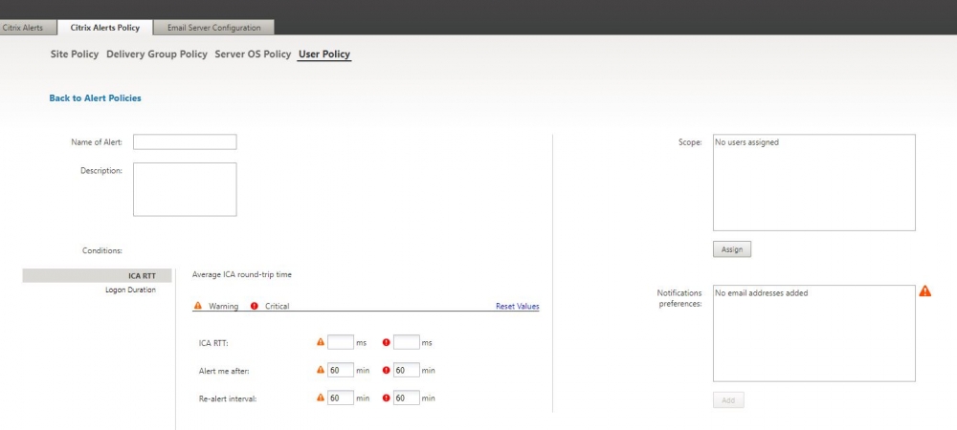This screenshot has height=430, width=957.
Task: Click critical icon in Re-alert interval row
Action: coord(387,398)
